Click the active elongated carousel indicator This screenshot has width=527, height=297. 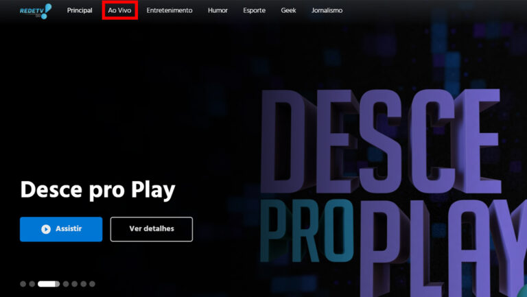click(x=49, y=284)
